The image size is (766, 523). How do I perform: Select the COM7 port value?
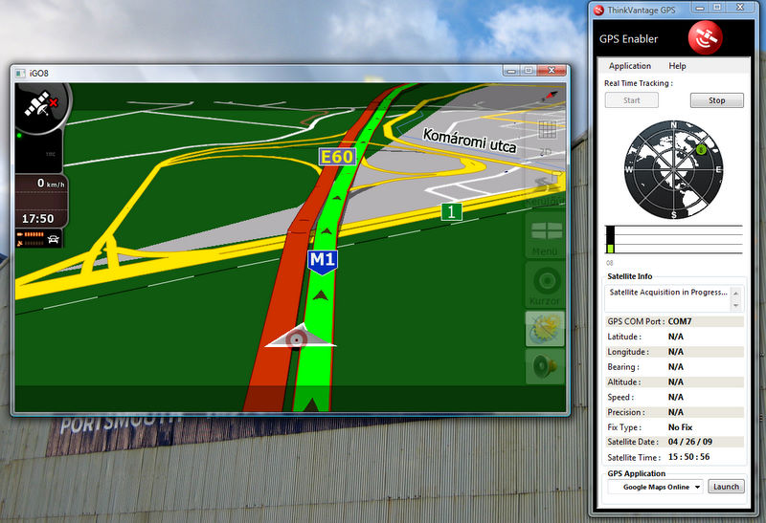point(680,321)
